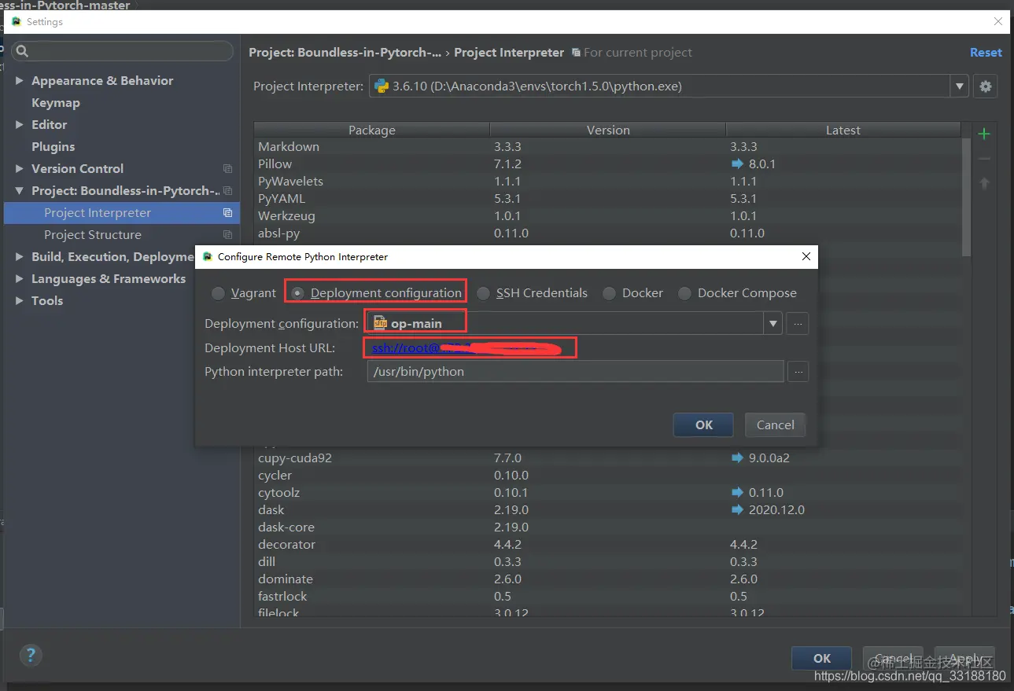Click the browse button for Python interpreter path
Image resolution: width=1014 pixels, height=691 pixels.
tap(798, 372)
